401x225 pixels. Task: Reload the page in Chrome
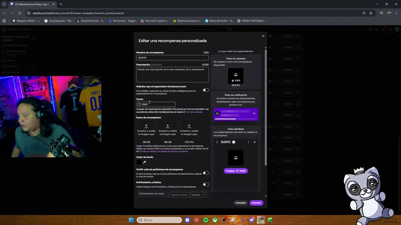(x=19, y=13)
